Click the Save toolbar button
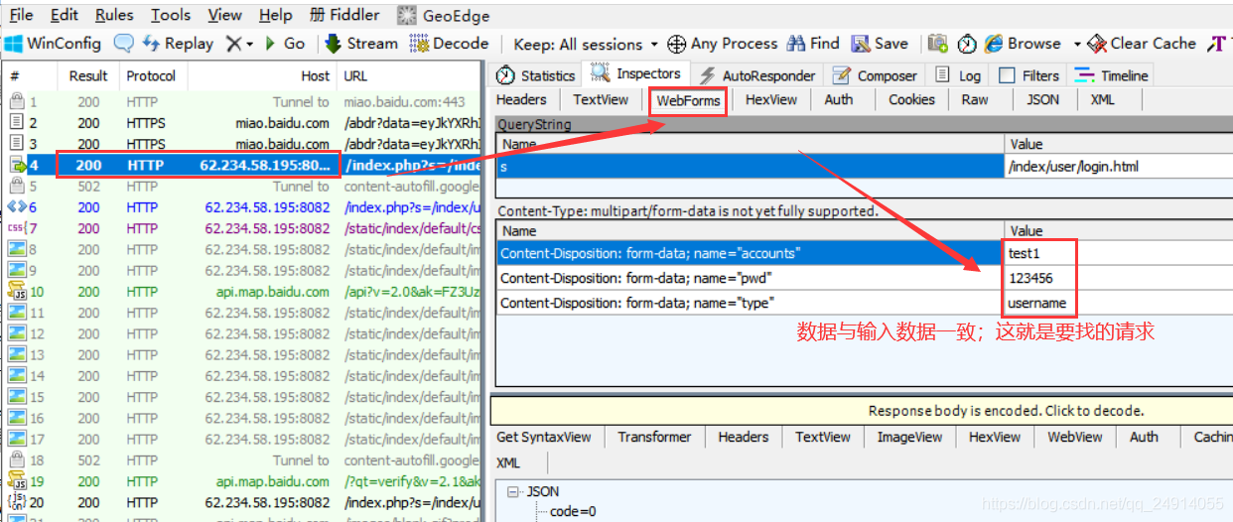The width and height of the screenshot is (1233, 522). point(880,44)
